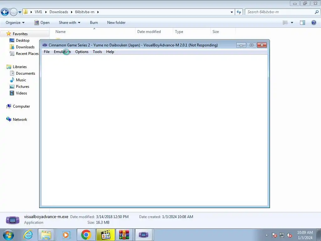Open the address bar history dropdown
321x241 pixels.
pos(232,12)
